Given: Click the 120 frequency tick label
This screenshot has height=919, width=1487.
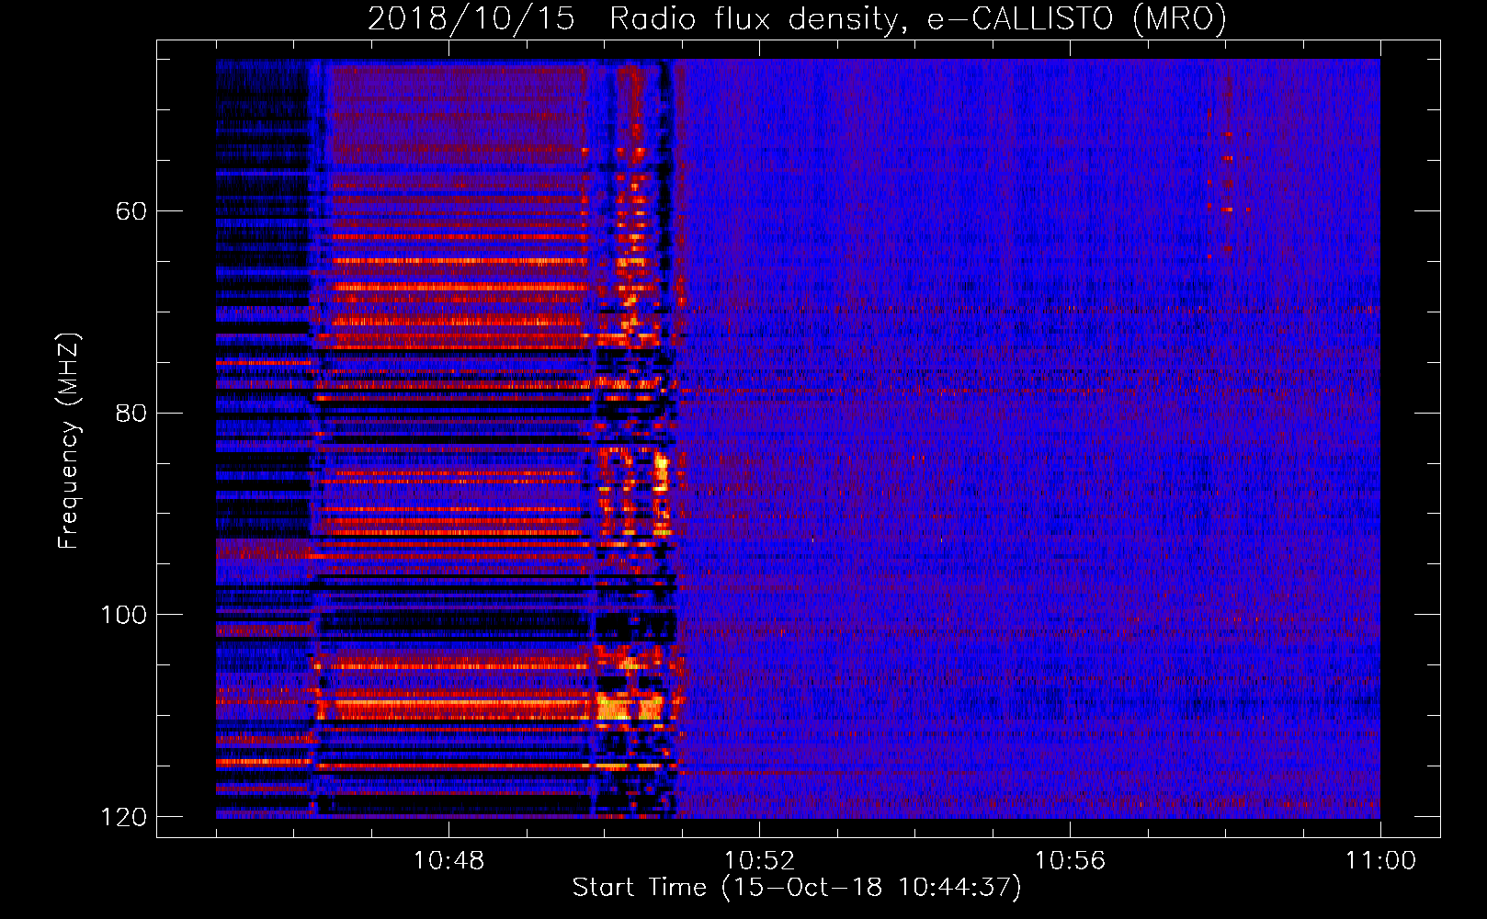Looking at the screenshot, I should pyautogui.click(x=123, y=817).
